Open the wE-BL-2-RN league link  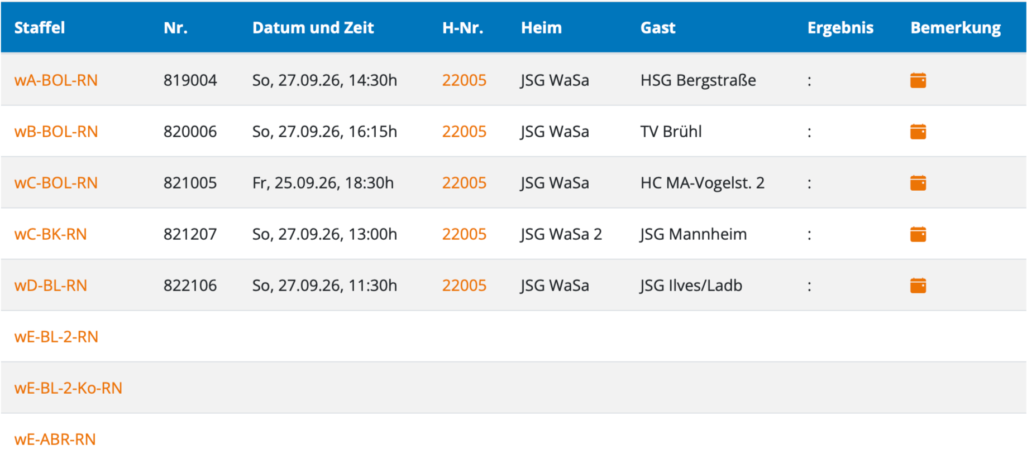point(56,337)
